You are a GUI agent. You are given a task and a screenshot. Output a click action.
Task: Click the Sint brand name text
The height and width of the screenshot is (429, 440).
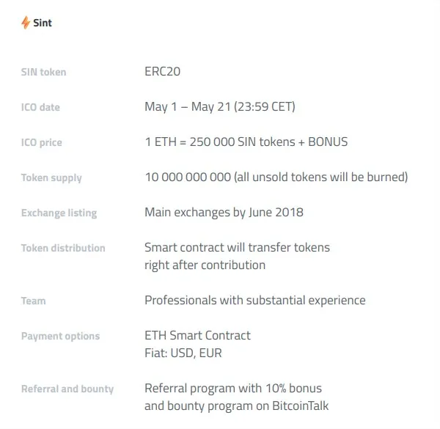pyautogui.click(x=43, y=23)
